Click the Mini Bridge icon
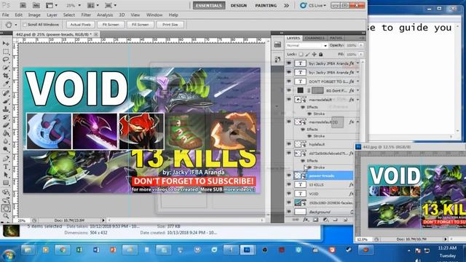The height and width of the screenshot is (262, 466). pyautogui.click(x=36, y=5)
